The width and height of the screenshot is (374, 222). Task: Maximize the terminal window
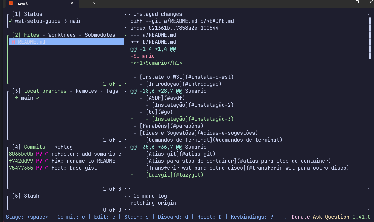[x=357, y=2]
